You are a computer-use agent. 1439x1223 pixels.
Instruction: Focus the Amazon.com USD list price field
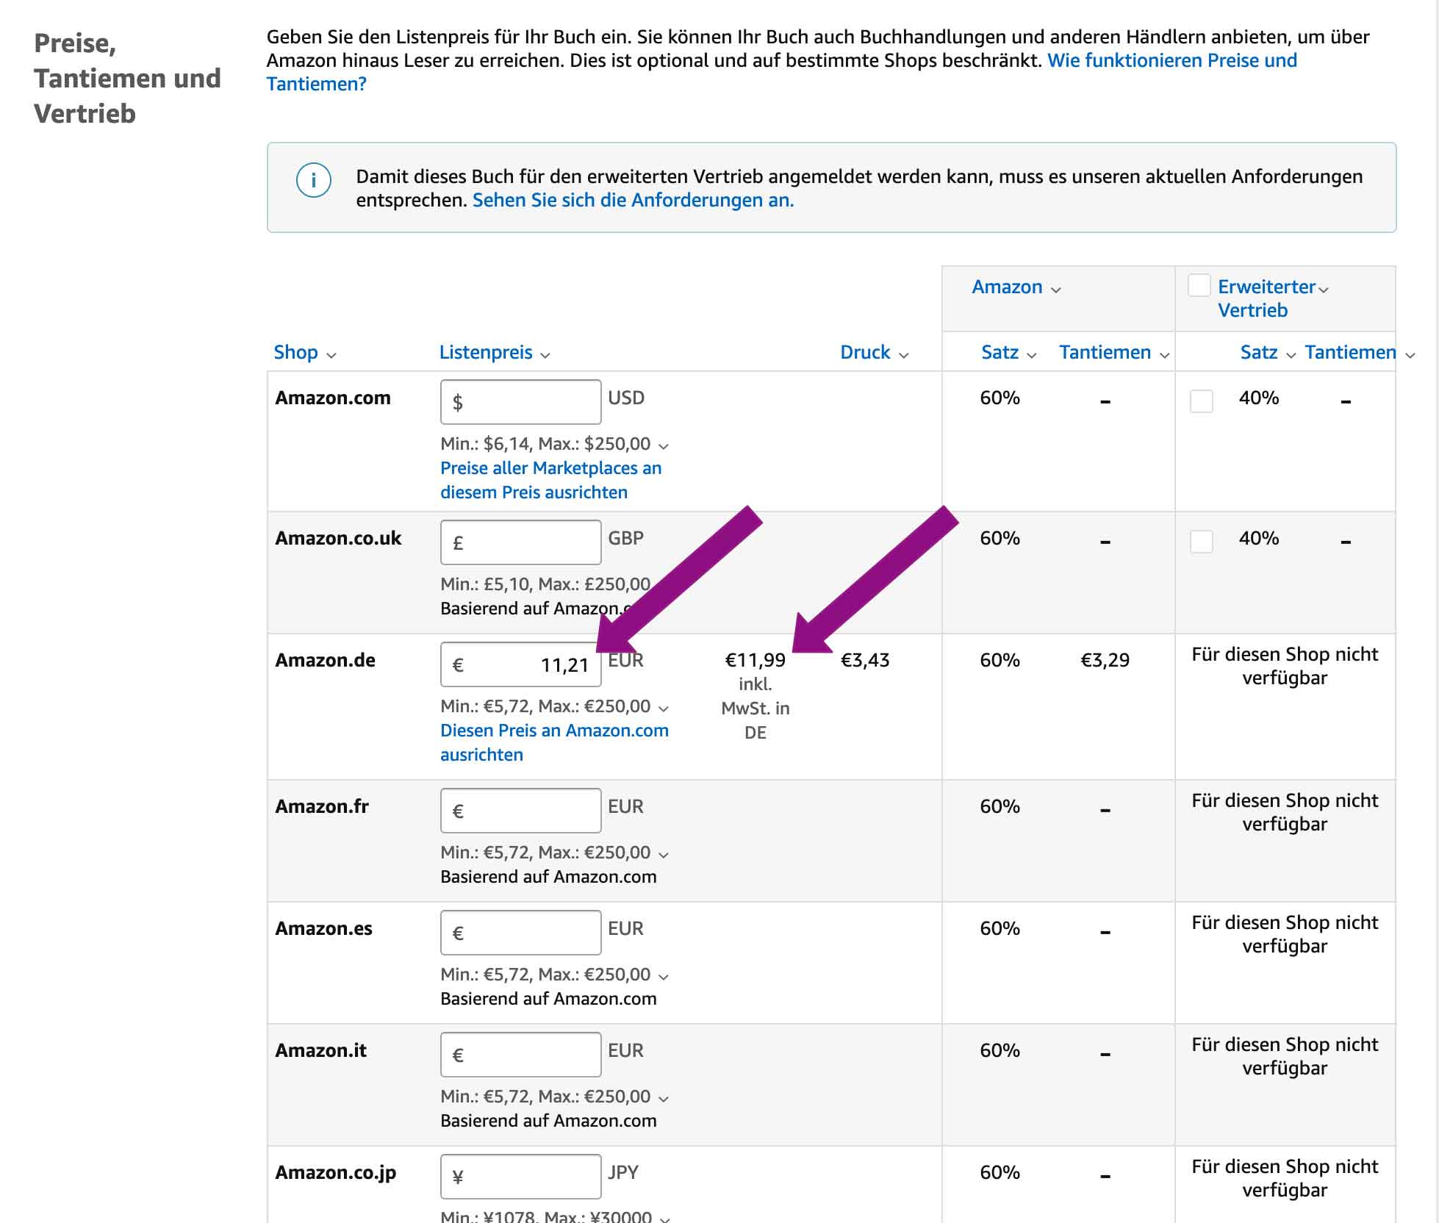520,402
